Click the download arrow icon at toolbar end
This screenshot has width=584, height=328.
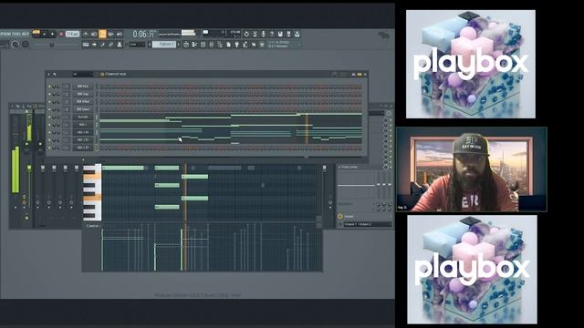coord(297,34)
